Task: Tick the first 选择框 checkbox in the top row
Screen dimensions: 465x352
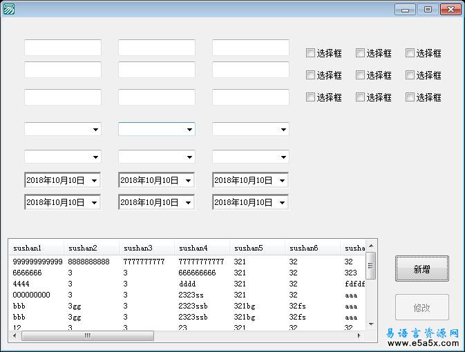Action: point(311,53)
